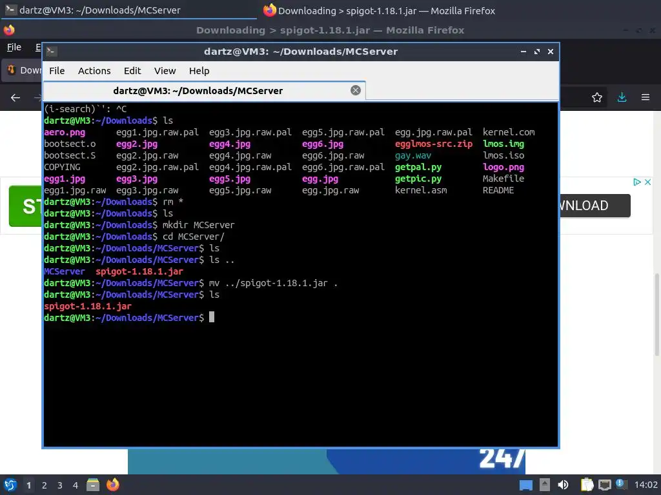Screen dimensions: 661x495
Task: Click 'Makefile' in terminal listing
Action: (x=503, y=179)
